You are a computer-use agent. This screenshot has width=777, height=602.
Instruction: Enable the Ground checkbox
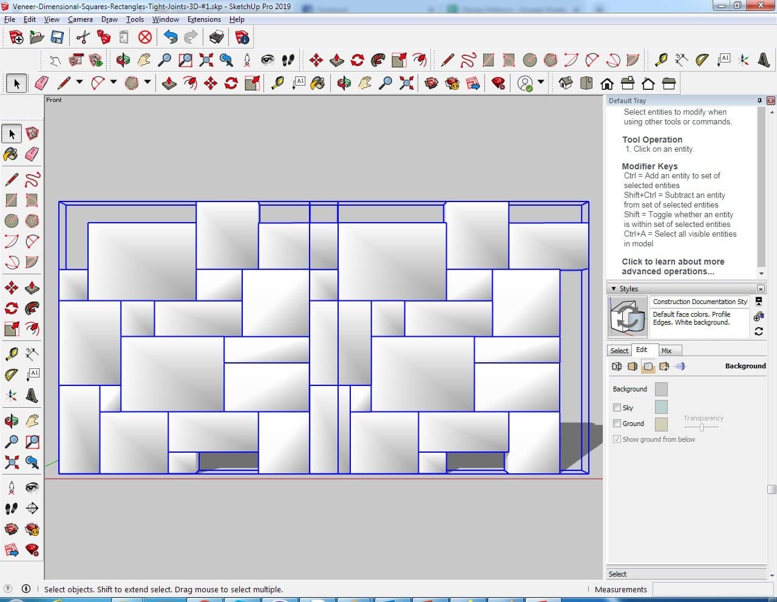coord(617,424)
